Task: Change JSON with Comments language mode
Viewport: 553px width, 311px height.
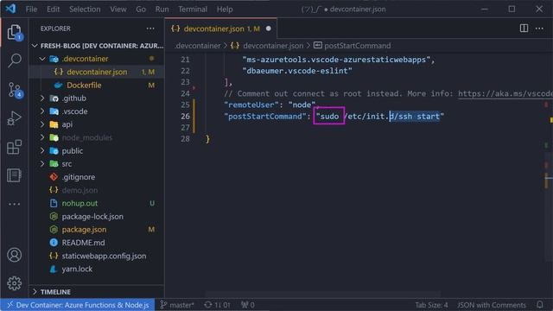Action: [492, 305]
